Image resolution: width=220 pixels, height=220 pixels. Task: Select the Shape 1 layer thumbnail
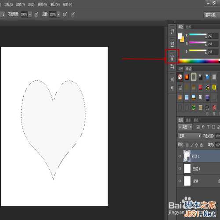pyautogui.click(x=187, y=156)
